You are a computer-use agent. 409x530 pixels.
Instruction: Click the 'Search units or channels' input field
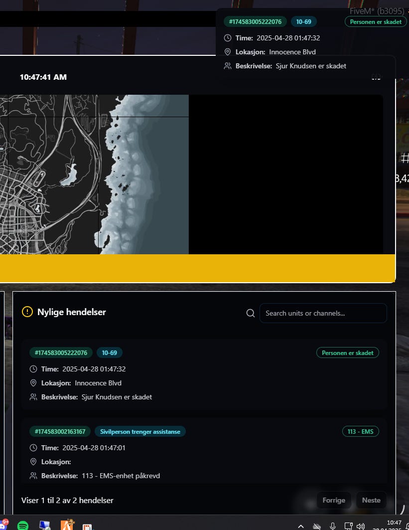pos(323,313)
